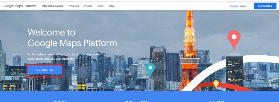Open the Products menu item

click(74, 6)
